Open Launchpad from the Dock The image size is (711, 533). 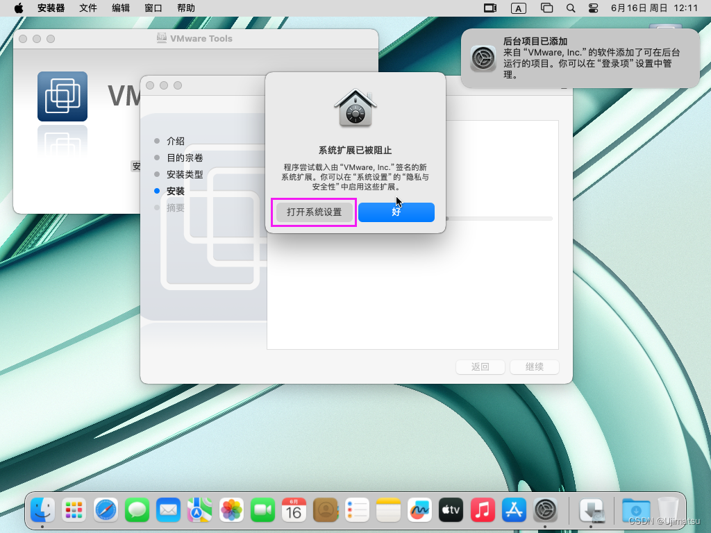[x=74, y=510]
